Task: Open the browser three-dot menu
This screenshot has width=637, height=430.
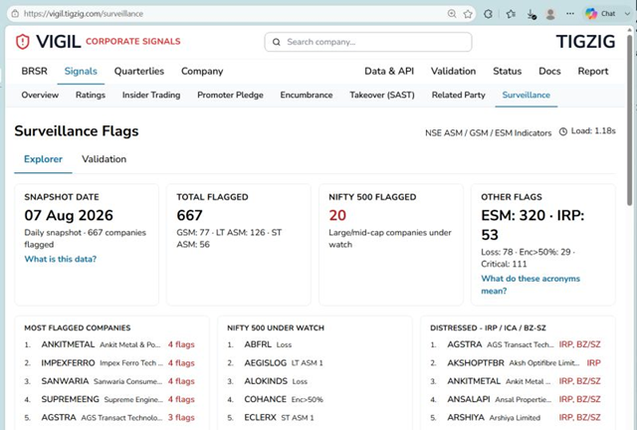Action: click(570, 14)
